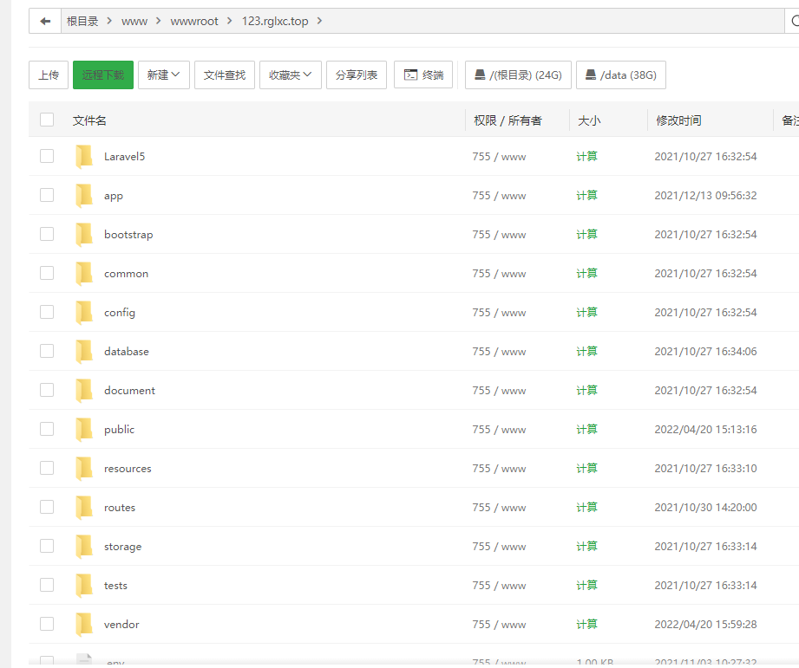This screenshot has height=668, width=799.
Task: Tick the checkbox beside database folder
Action: tap(47, 352)
